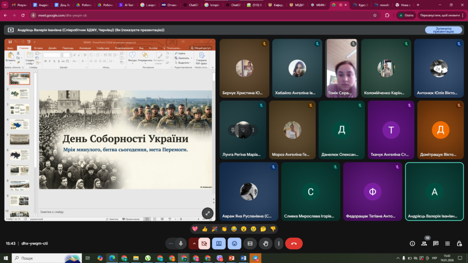Toggle closed captions
468x263 pixels.
250,243
